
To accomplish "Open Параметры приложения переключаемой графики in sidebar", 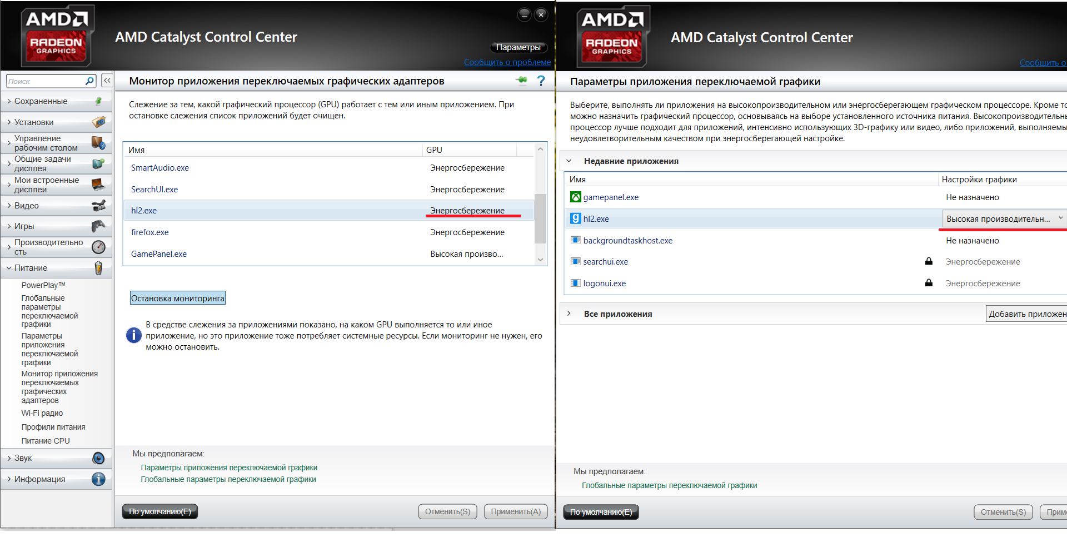I will click(49, 349).
